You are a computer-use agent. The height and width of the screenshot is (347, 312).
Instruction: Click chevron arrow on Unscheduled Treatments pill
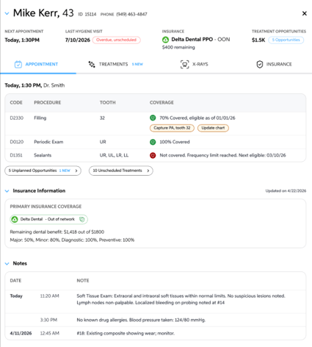148,171
